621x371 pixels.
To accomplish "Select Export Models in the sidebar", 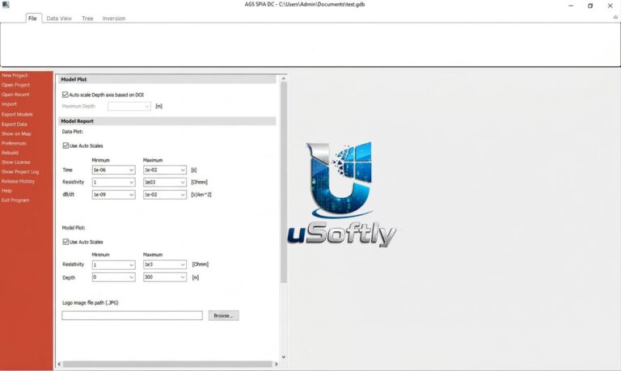I will pos(17,114).
